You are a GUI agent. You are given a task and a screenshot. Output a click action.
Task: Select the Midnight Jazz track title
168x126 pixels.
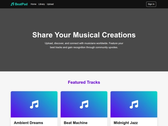126,123
